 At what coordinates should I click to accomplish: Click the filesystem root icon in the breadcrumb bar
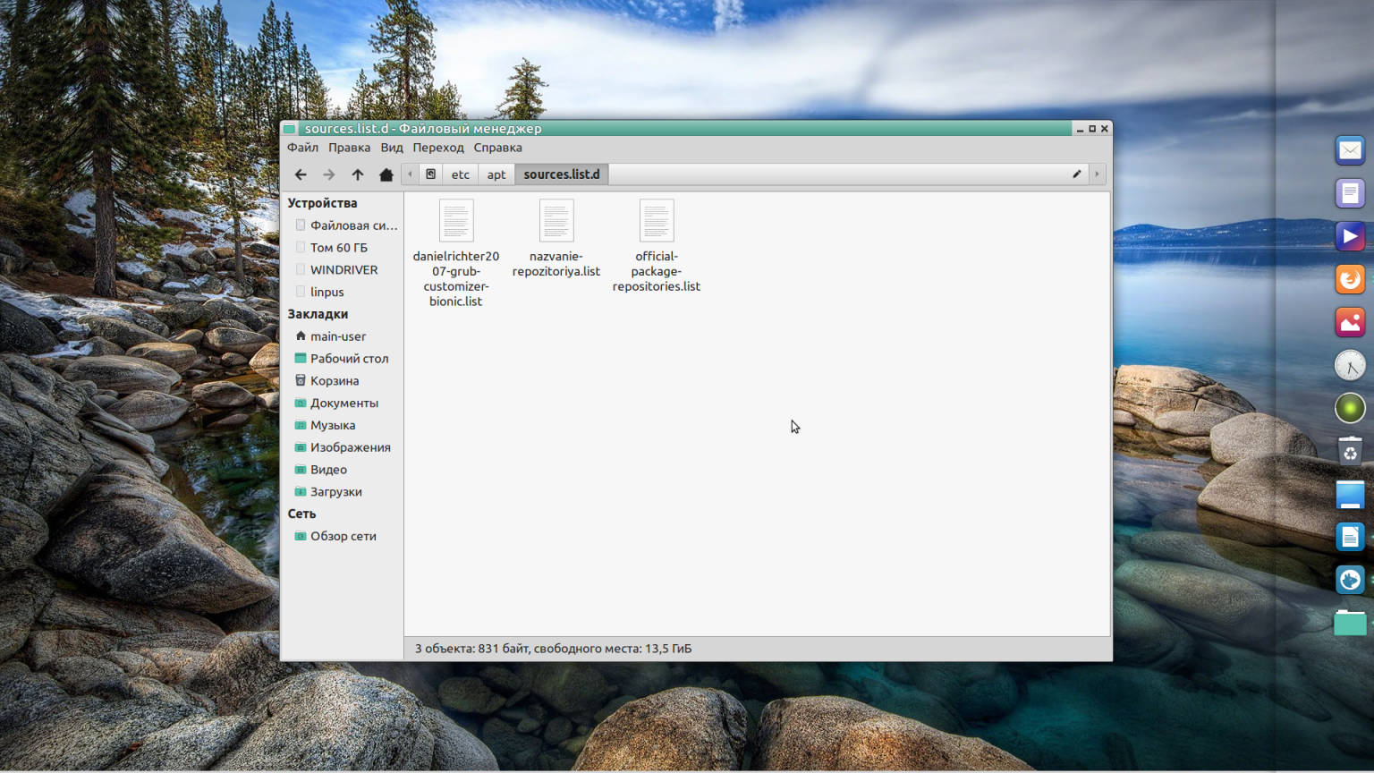(430, 174)
